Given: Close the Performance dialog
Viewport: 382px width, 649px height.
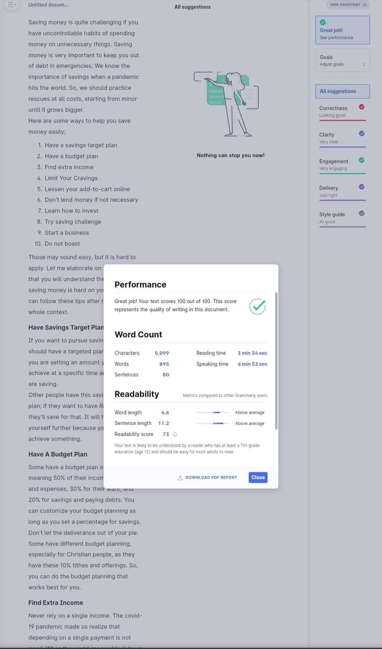Looking at the screenshot, I should (x=258, y=478).
